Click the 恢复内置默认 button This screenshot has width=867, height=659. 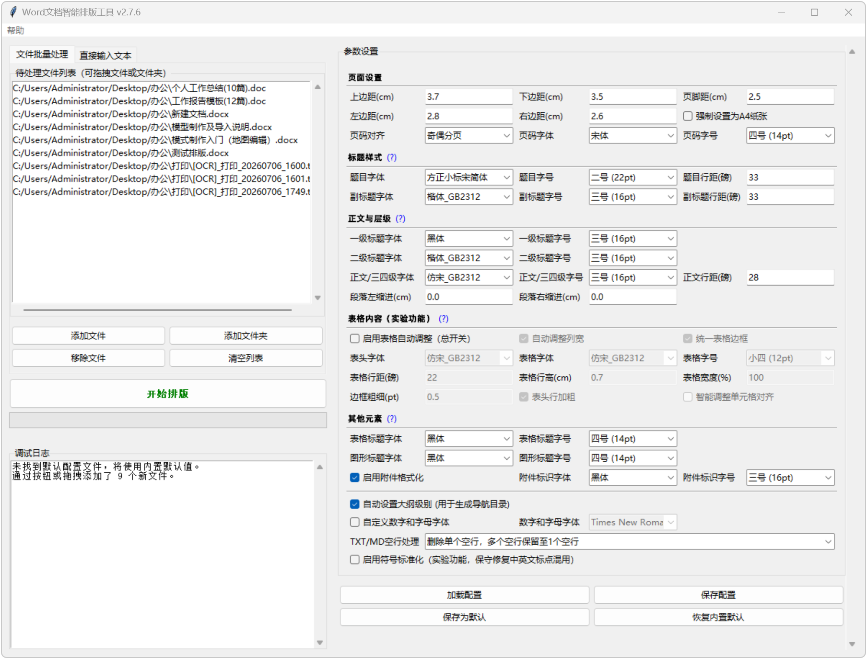pos(718,617)
